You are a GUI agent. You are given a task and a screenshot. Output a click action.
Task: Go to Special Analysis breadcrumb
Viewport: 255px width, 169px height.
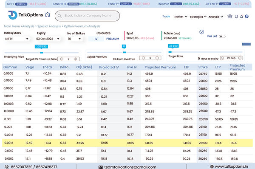pos(49,26)
